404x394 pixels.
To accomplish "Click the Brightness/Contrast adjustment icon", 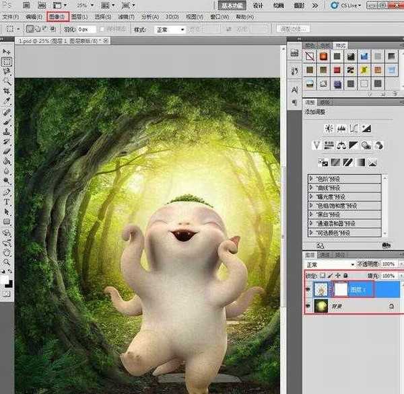I will click(328, 128).
